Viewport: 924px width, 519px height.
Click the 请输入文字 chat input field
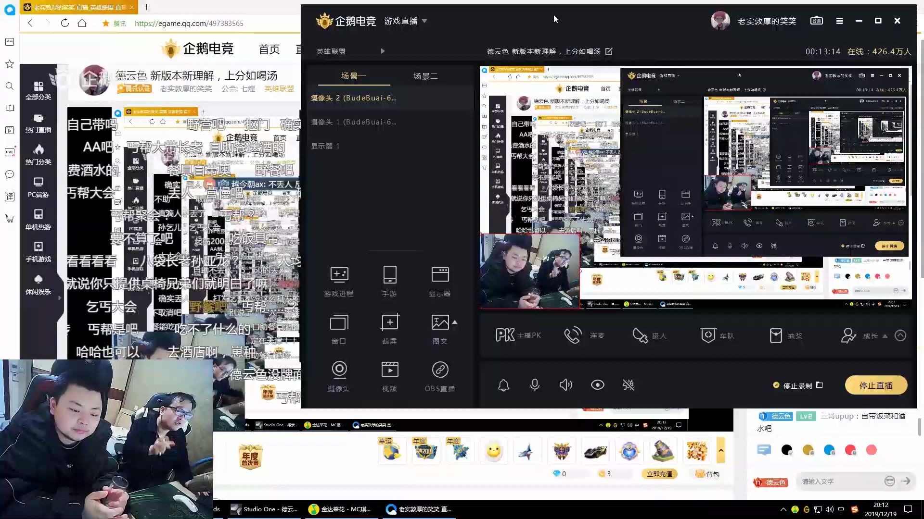[x=840, y=481]
